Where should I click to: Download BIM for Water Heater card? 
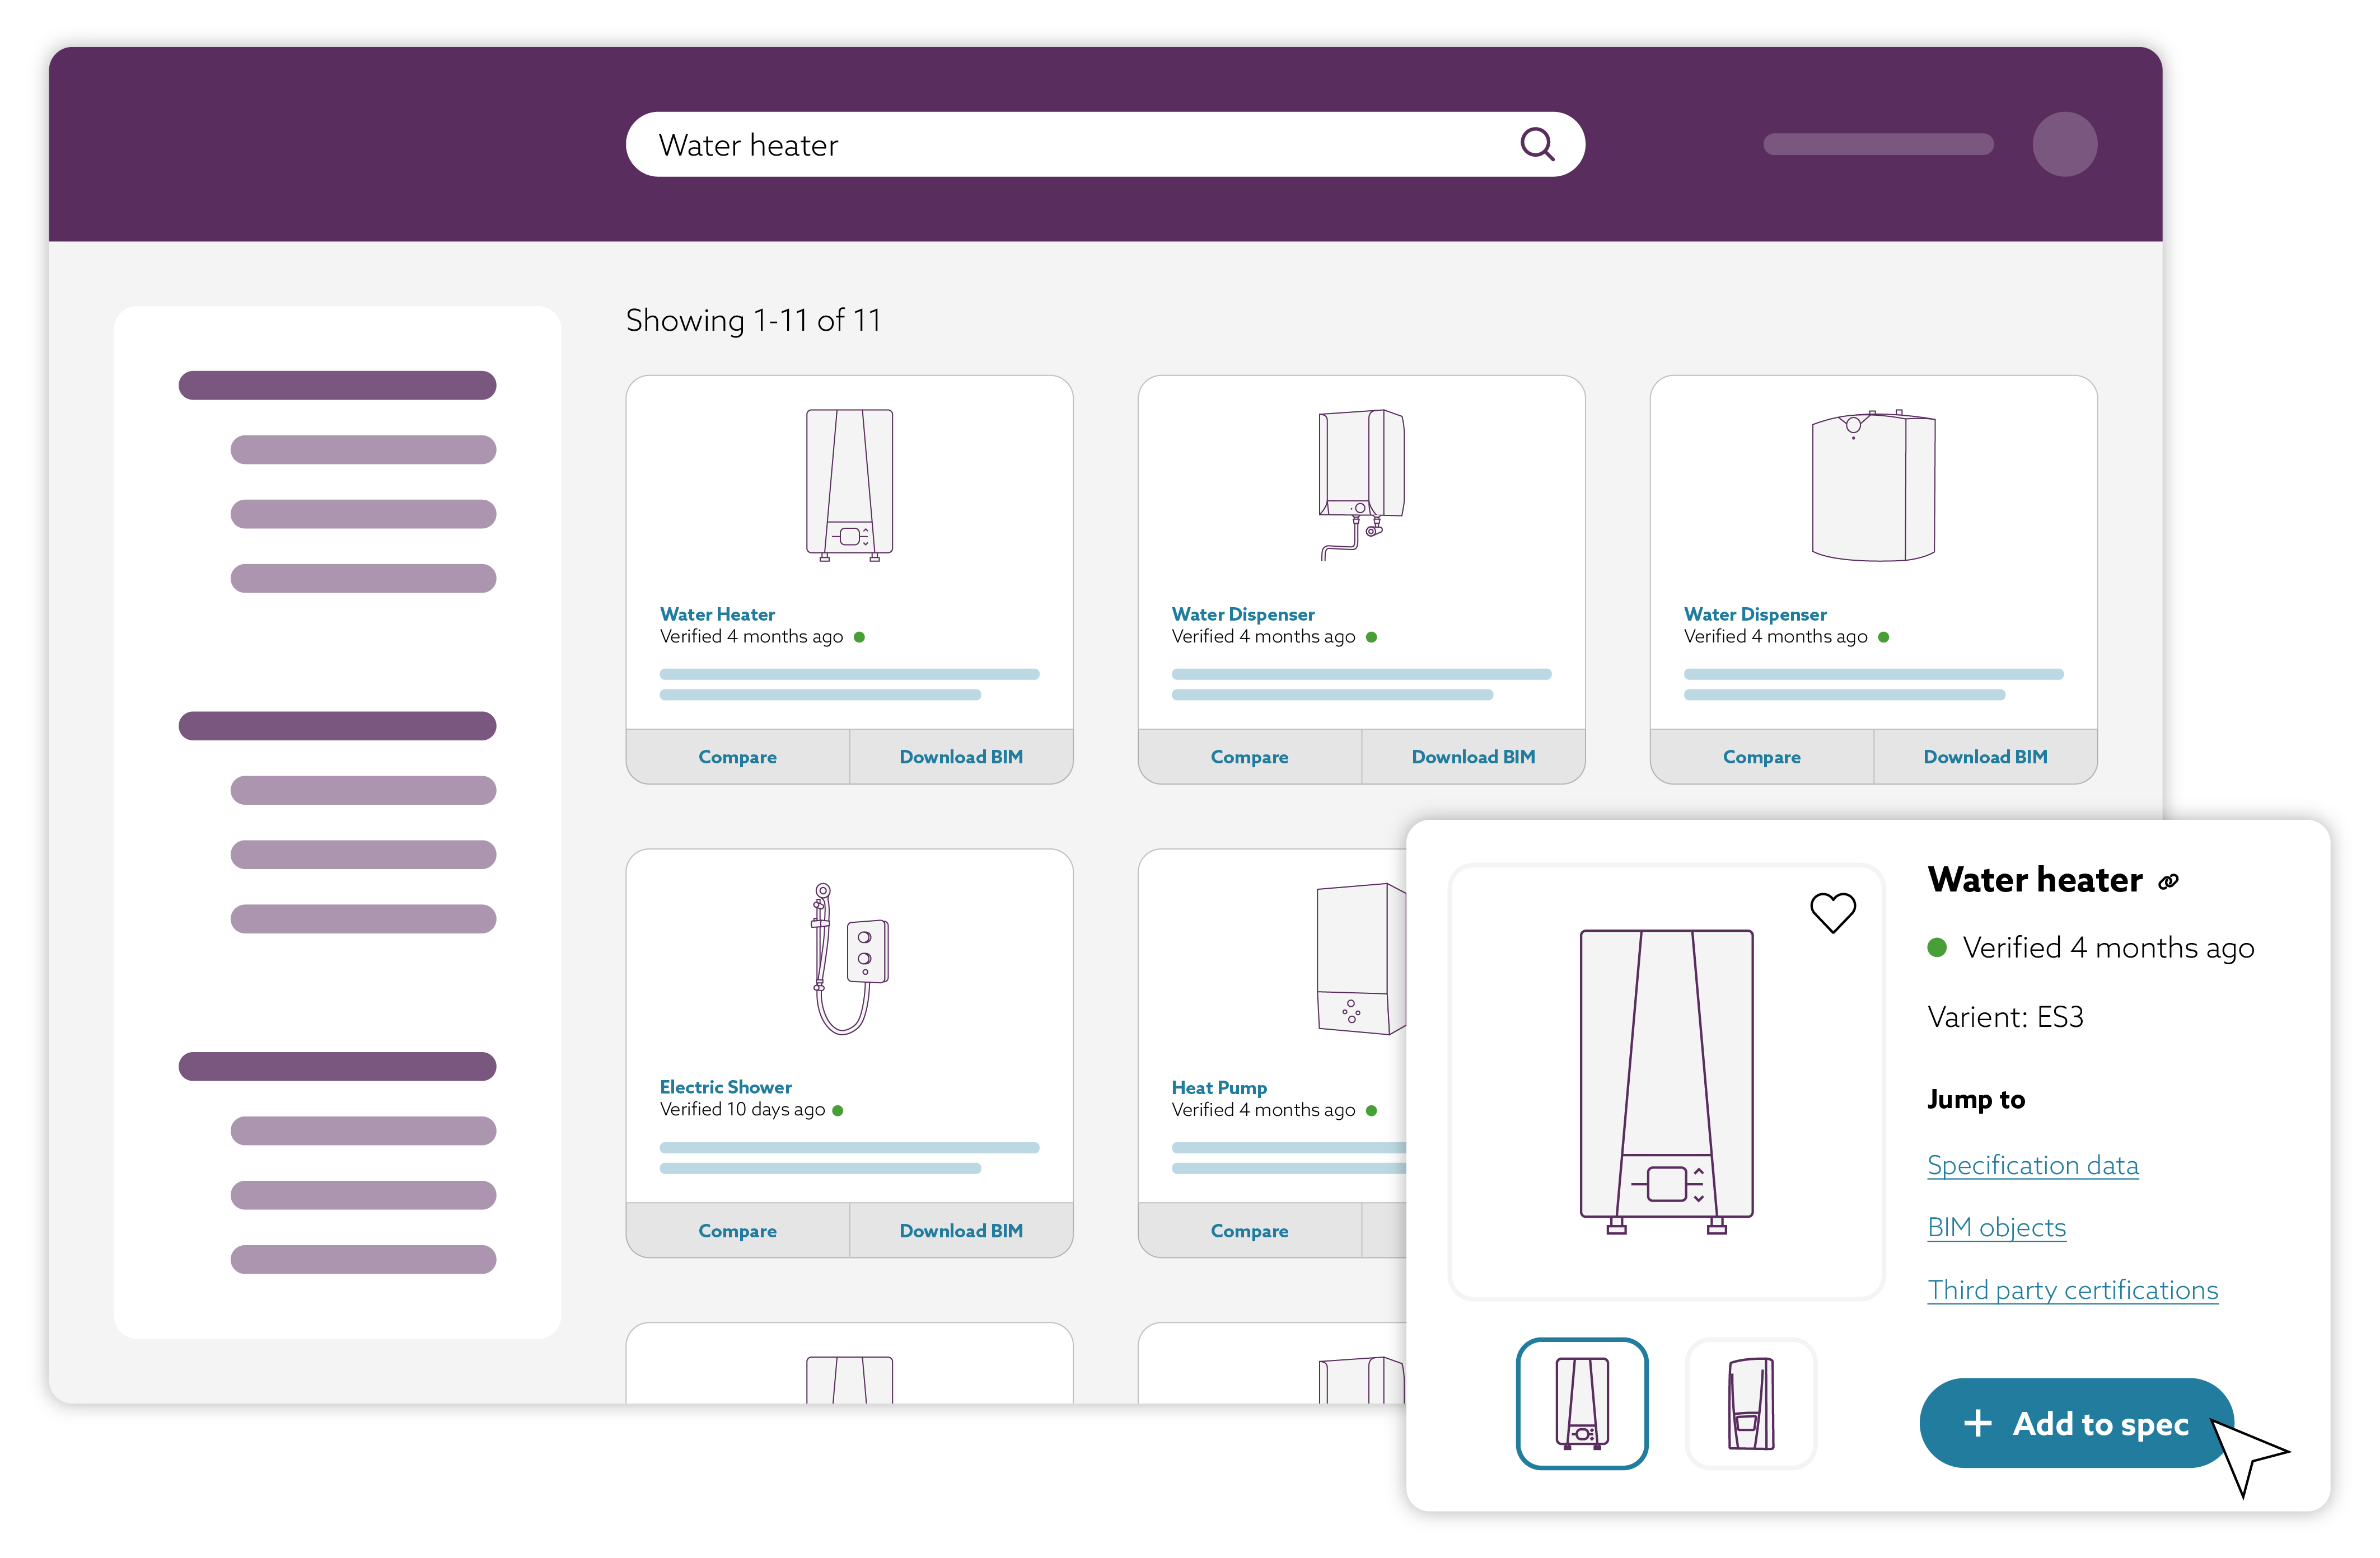[x=960, y=757]
